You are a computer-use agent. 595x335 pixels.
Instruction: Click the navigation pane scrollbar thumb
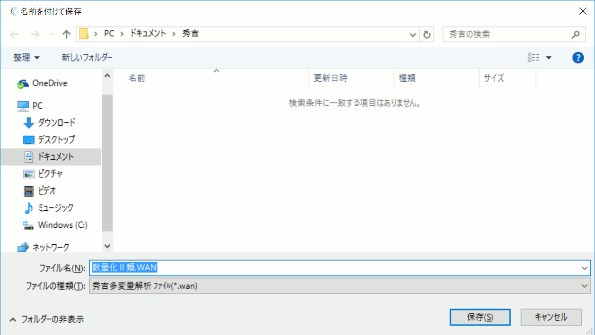[107, 163]
